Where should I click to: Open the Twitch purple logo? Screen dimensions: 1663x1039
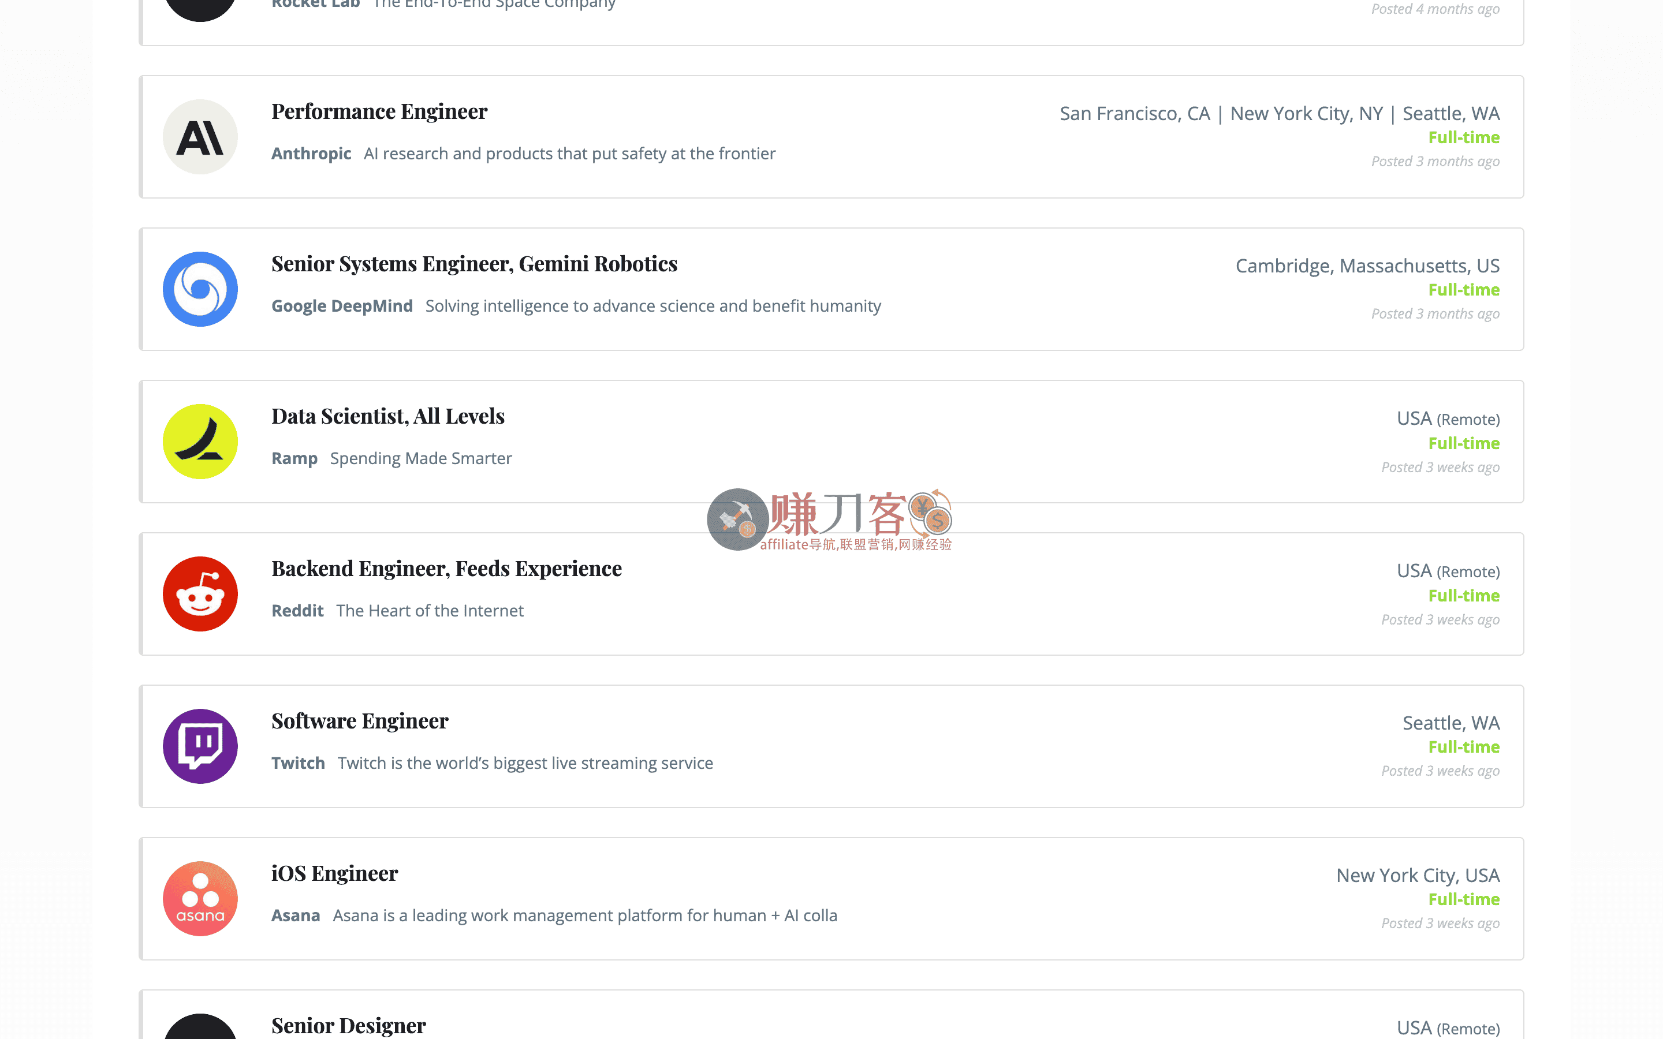(200, 746)
